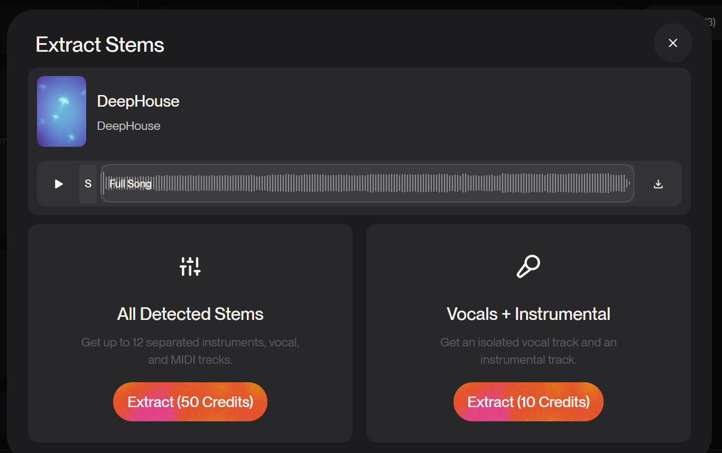Download the Full Song audio

point(658,184)
